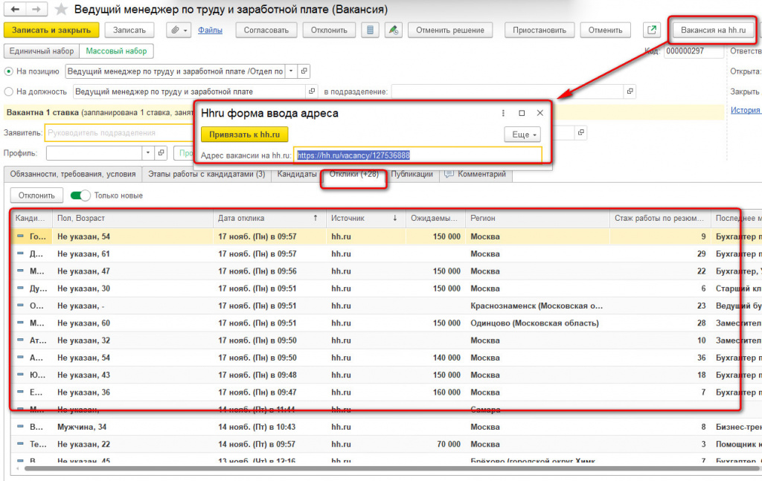Screen dimensions: 762x481
Task: Open the Файлы link
Action: (211, 30)
